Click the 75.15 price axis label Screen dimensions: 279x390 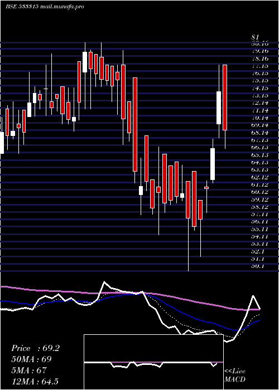pos(260,81)
